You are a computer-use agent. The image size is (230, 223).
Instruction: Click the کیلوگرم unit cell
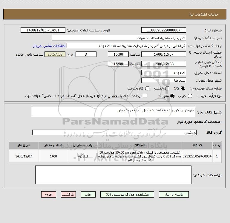[x=83, y=156]
